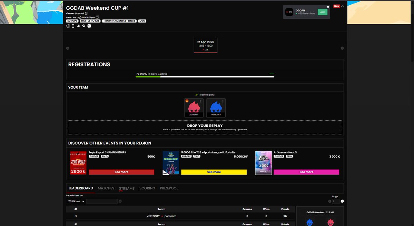Click the 5.000€ Trio TCS eSports League title
414x226 pixels.
[208, 152]
